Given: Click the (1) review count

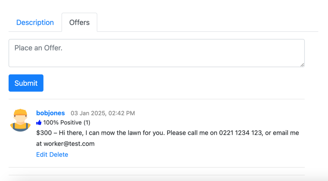Looking at the screenshot, I should coord(87,123).
